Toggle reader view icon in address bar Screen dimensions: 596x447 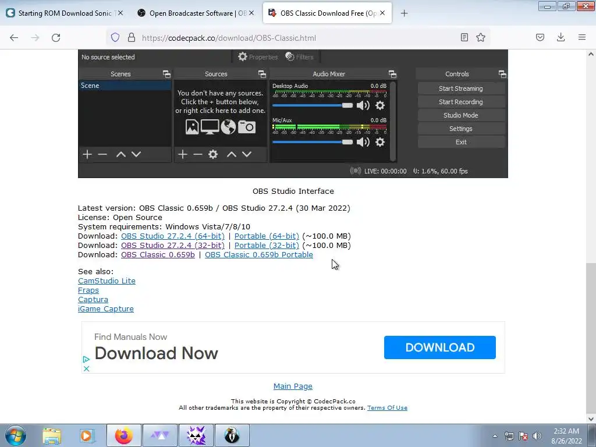464,37
